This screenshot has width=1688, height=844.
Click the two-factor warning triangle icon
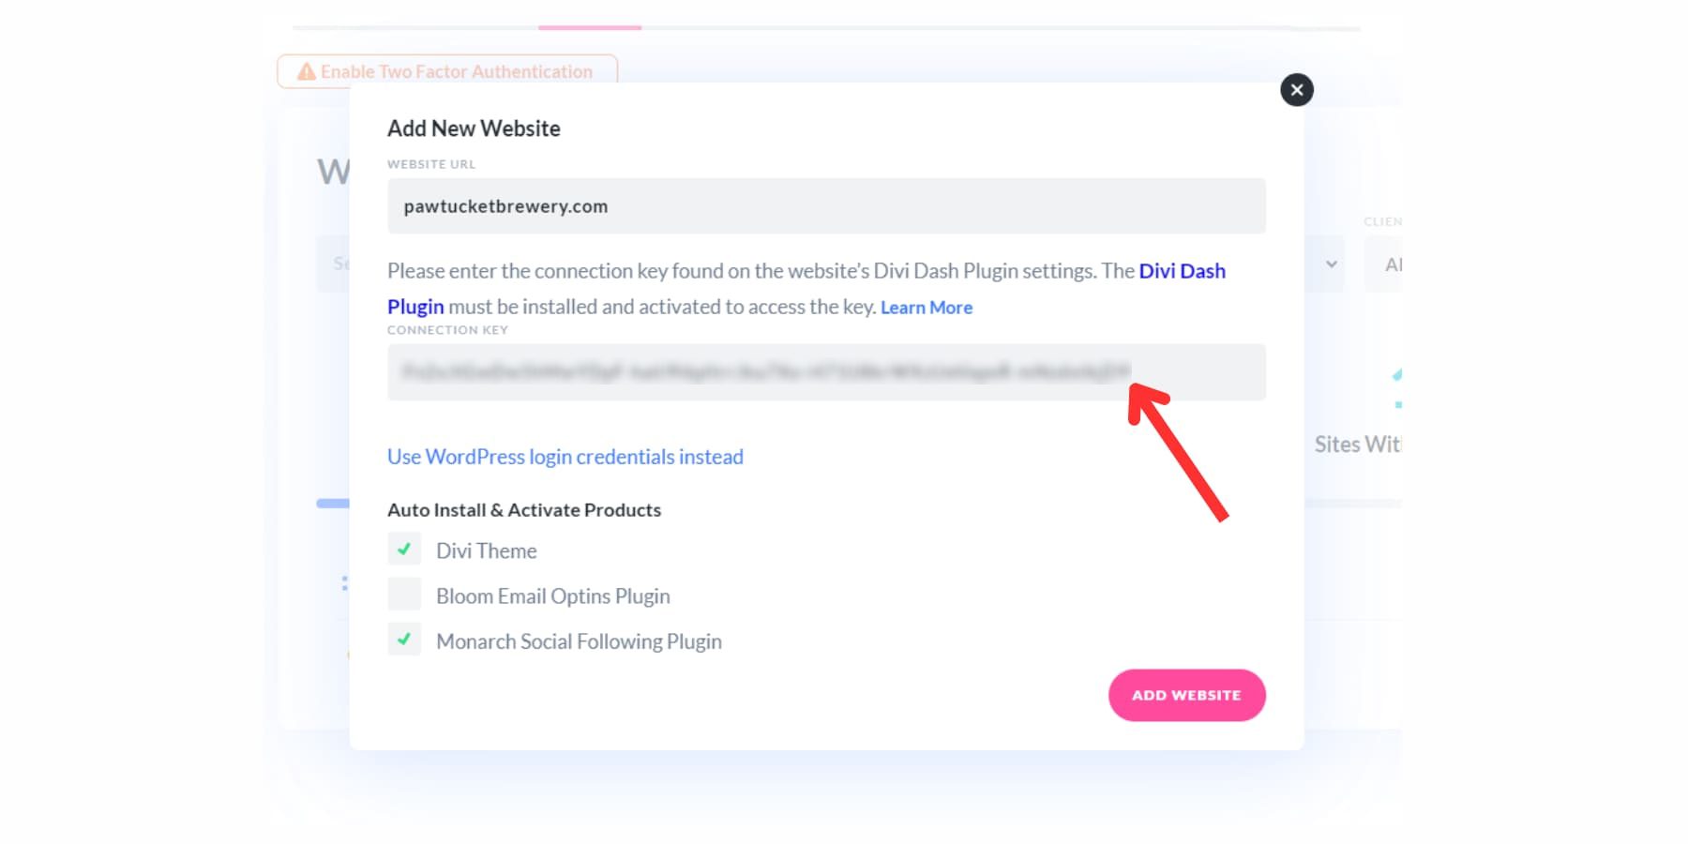(x=306, y=71)
